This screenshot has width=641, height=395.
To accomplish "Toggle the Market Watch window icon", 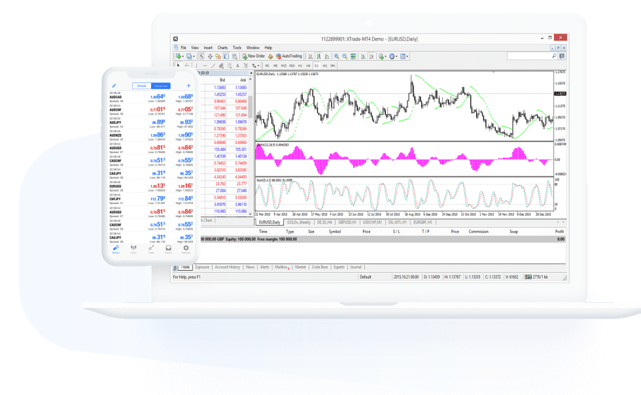I will (201, 56).
